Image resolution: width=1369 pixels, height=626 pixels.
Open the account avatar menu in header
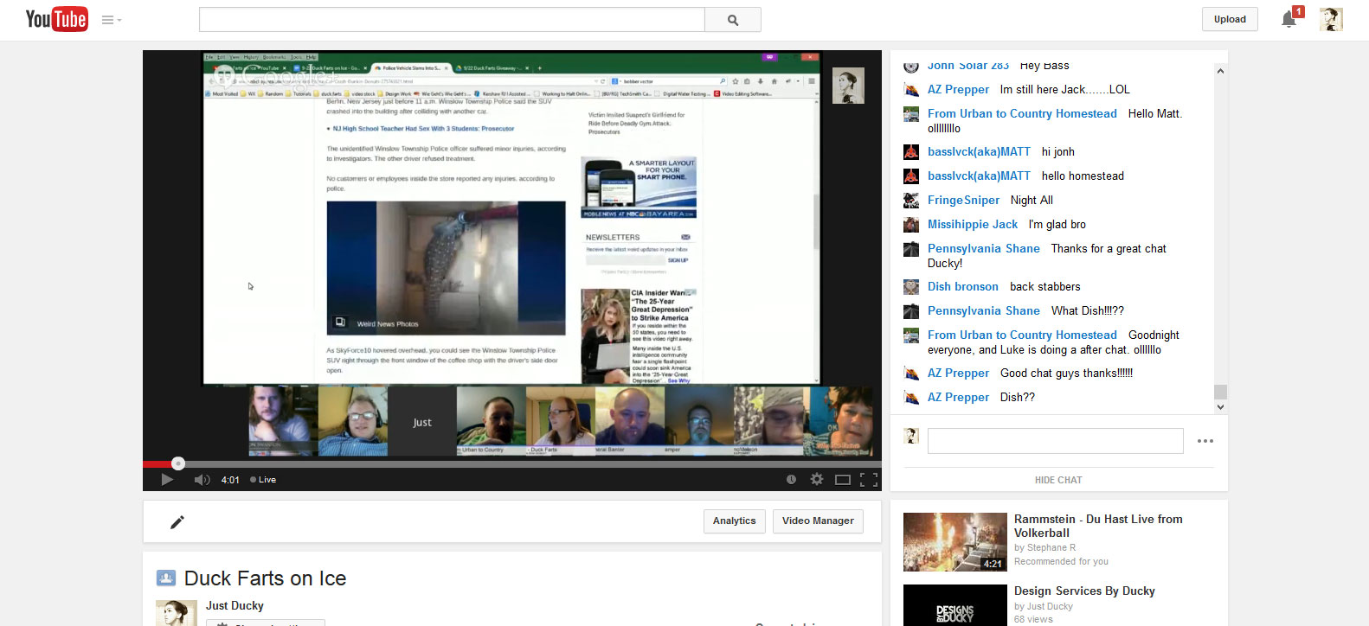pyautogui.click(x=1330, y=19)
